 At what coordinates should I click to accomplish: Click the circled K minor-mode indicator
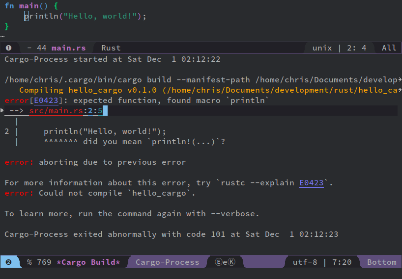tap(231, 262)
